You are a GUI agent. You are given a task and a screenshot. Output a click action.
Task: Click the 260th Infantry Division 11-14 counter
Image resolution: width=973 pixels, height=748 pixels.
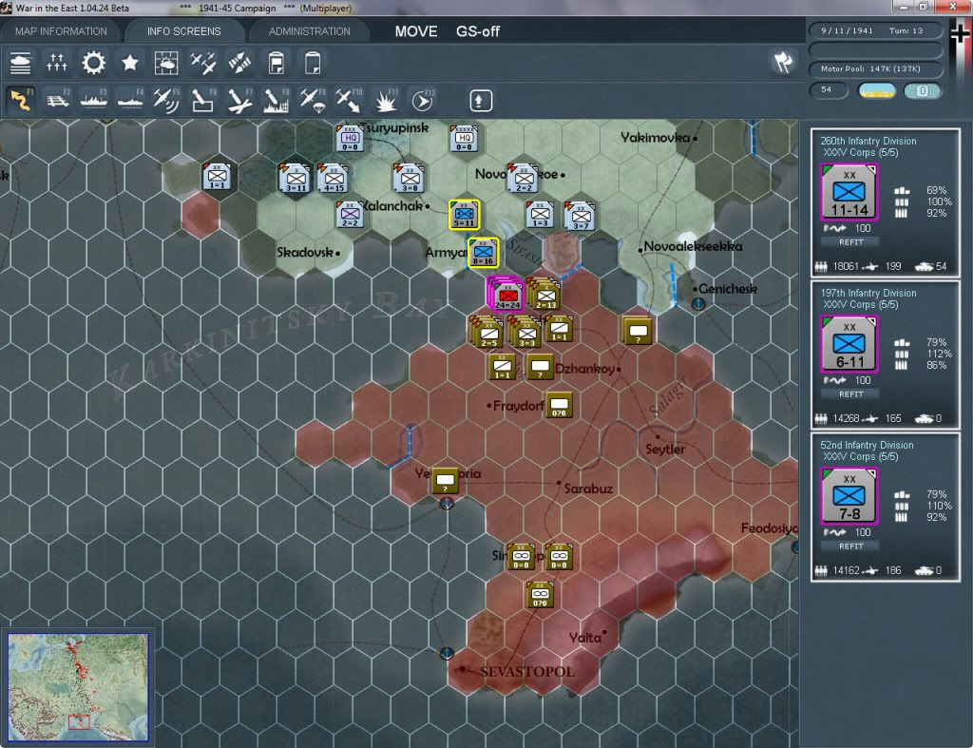pyautogui.click(x=849, y=192)
